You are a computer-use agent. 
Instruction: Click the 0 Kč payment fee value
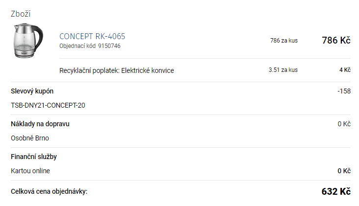pyautogui.click(x=344, y=171)
